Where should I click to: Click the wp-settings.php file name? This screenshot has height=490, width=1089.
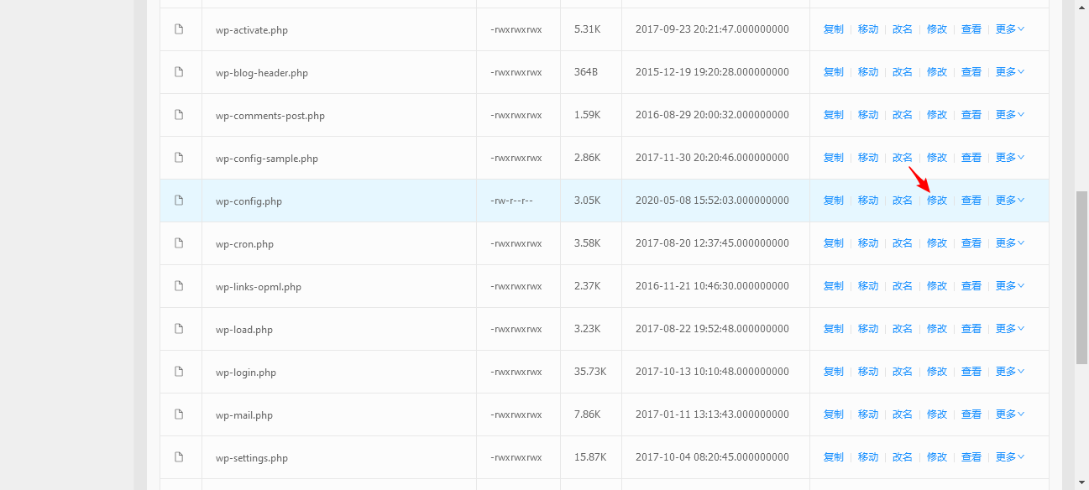252,458
